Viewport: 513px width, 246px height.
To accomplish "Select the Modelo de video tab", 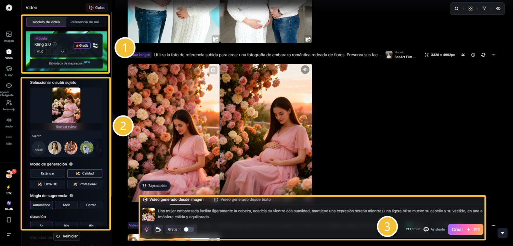I will (x=46, y=22).
